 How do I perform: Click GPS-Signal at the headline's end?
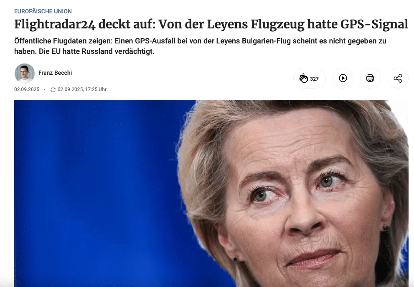tap(374, 24)
